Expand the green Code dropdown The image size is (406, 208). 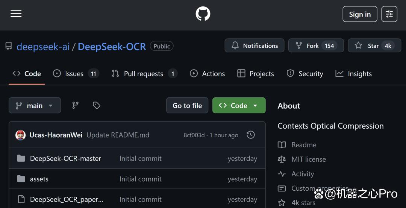239,105
